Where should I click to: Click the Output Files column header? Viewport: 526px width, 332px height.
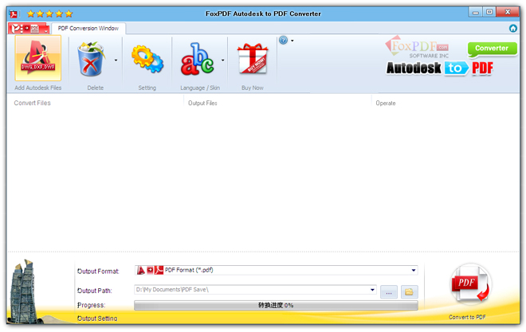click(x=202, y=104)
